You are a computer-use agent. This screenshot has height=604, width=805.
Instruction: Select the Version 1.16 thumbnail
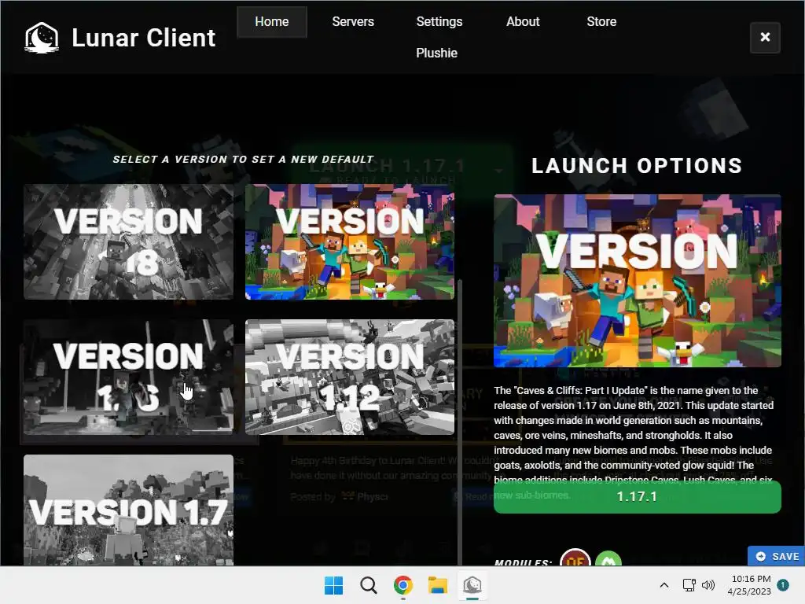coord(128,377)
